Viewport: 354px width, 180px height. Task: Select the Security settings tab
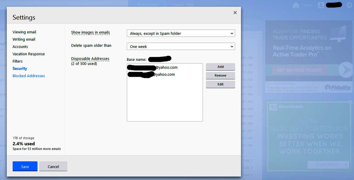[x=20, y=69]
